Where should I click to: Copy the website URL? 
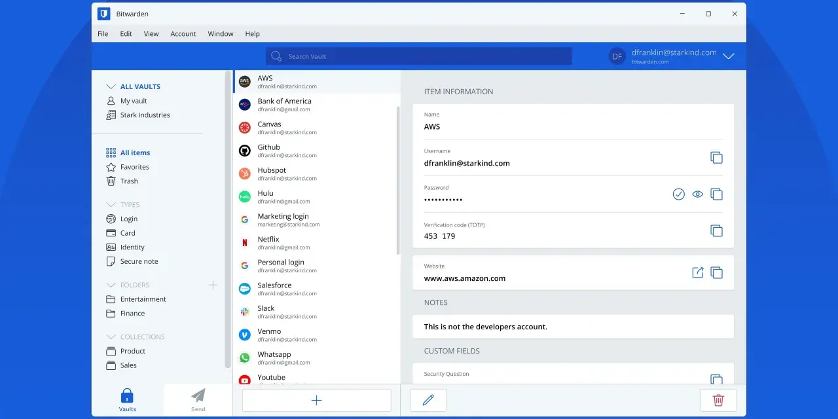(x=716, y=272)
